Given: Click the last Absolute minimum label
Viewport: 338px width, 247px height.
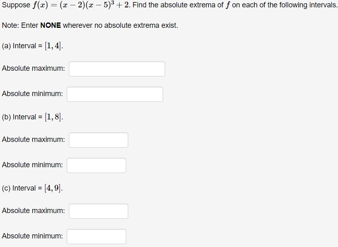Looking at the screenshot, I should (x=32, y=236).
